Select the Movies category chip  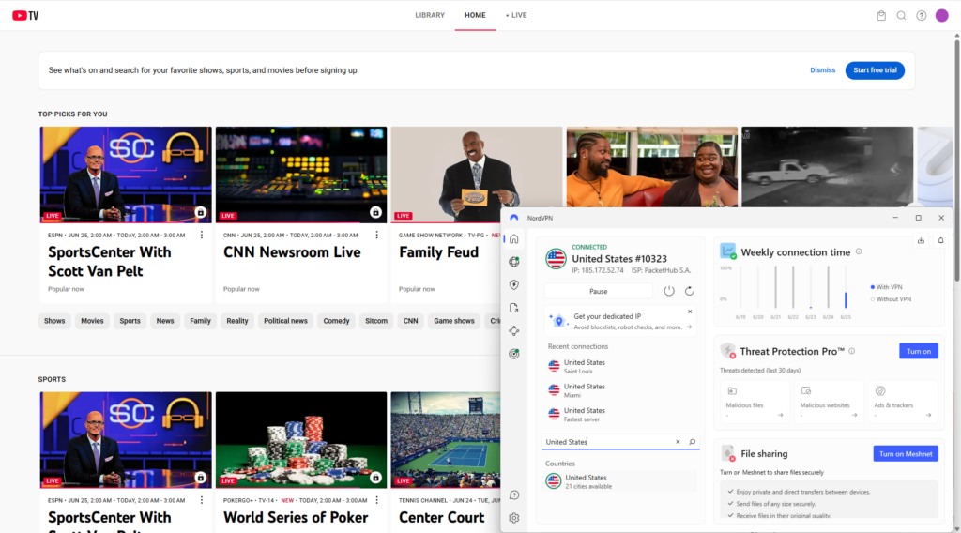[92, 321]
